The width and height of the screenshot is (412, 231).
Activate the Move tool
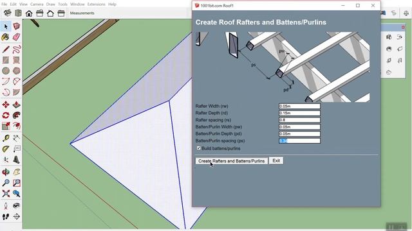pyautogui.click(x=6, y=105)
